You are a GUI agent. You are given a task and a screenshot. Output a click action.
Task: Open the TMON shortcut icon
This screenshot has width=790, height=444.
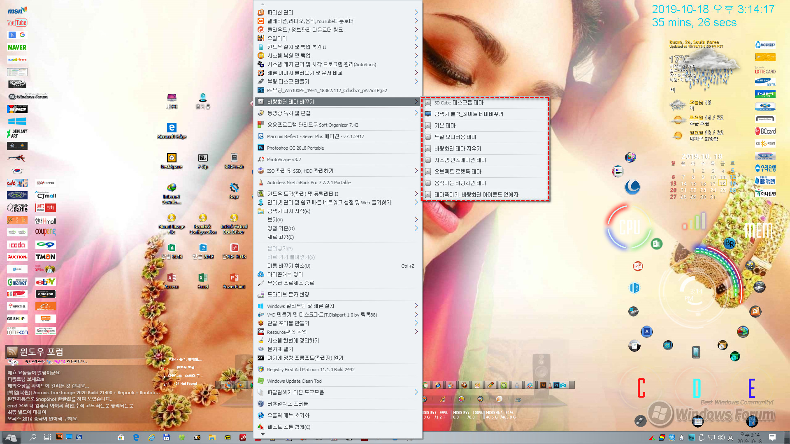[46, 257]
